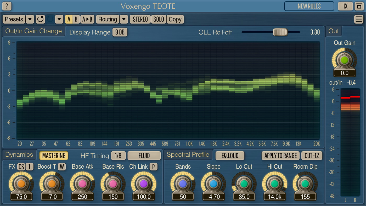Click the Out Gain 0.0 value field

click(345, 73)
